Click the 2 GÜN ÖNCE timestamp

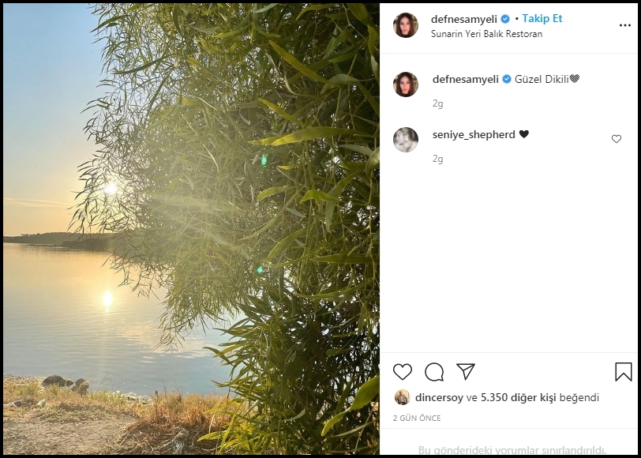(417, 418)
